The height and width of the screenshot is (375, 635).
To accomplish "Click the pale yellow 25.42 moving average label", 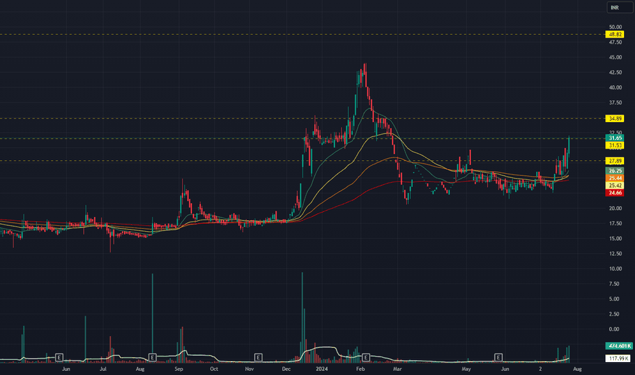I will pyautogui.click(x=615, y=185).
